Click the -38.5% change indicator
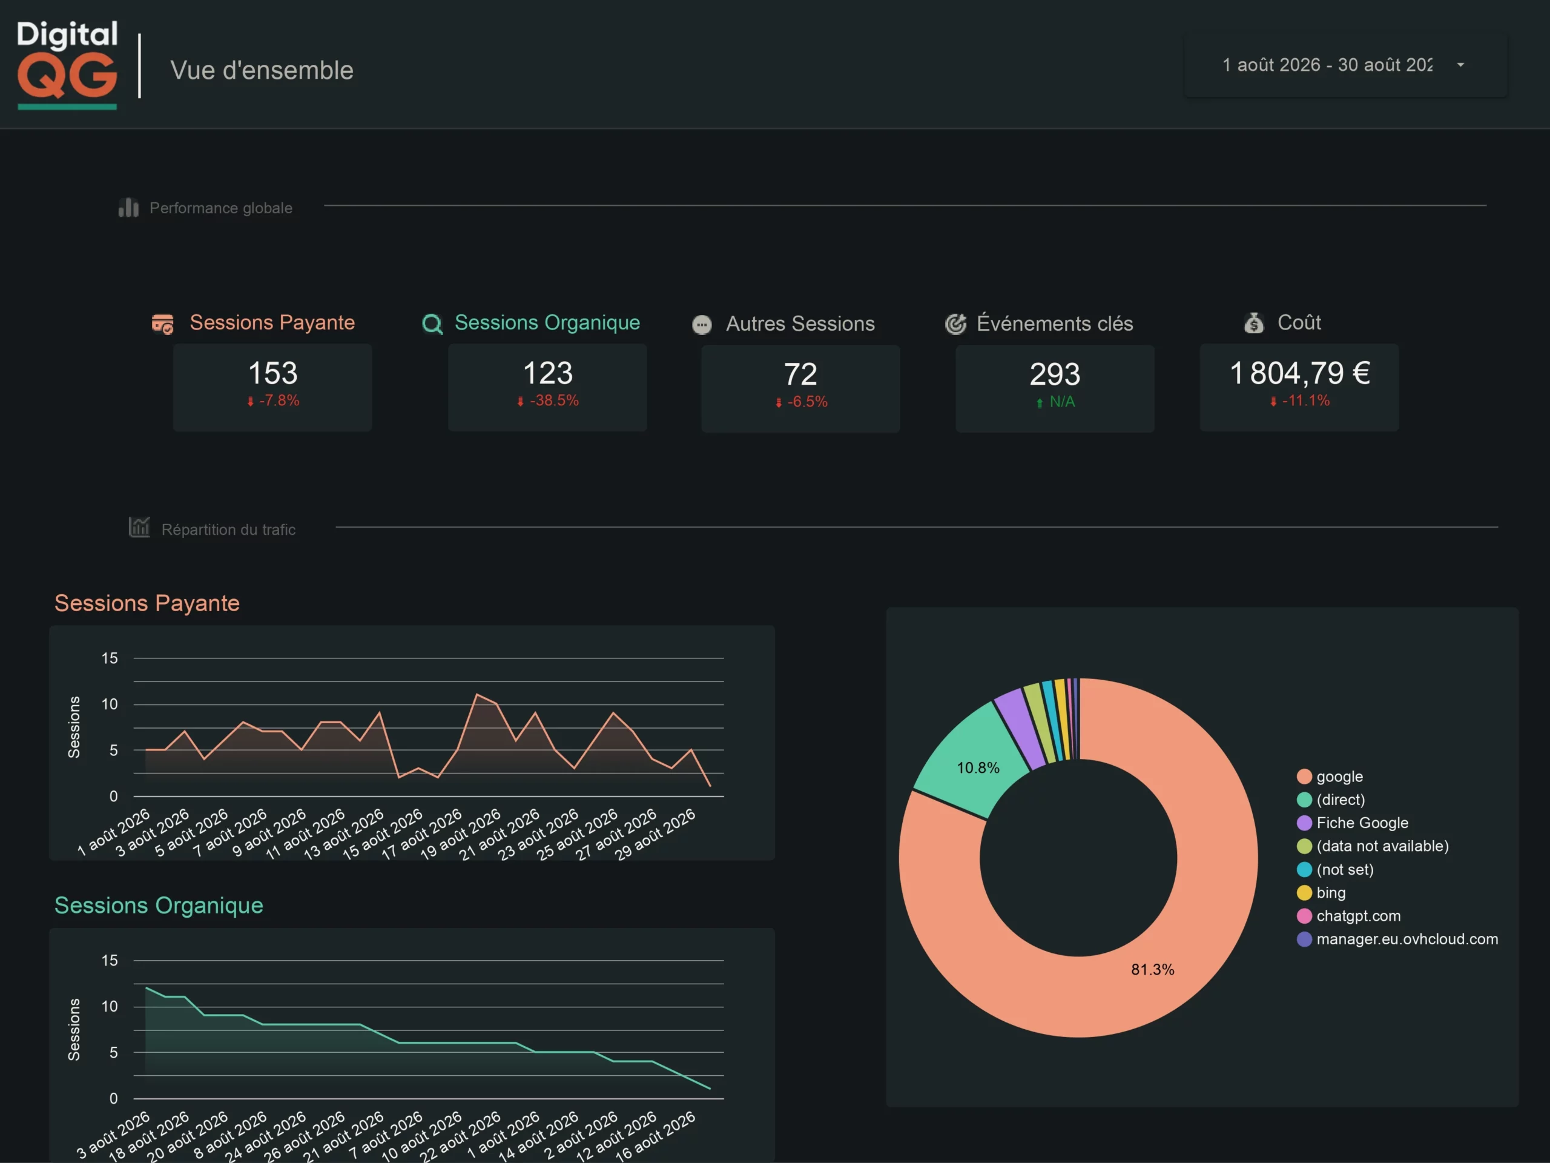This screenshot has height=1163, width=1550. tap(547, 401)
